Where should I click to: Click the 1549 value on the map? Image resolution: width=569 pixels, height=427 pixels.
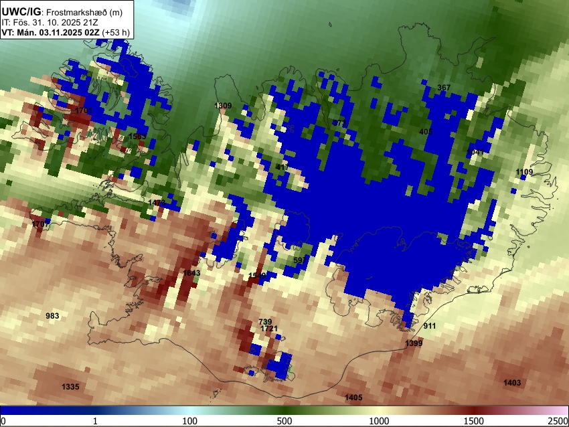tap(257, 275)
